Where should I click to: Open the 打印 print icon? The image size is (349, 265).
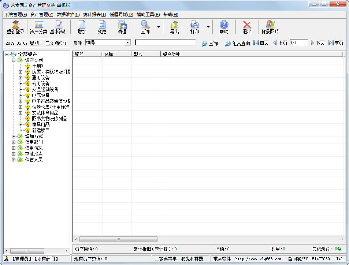pos(194,27)
